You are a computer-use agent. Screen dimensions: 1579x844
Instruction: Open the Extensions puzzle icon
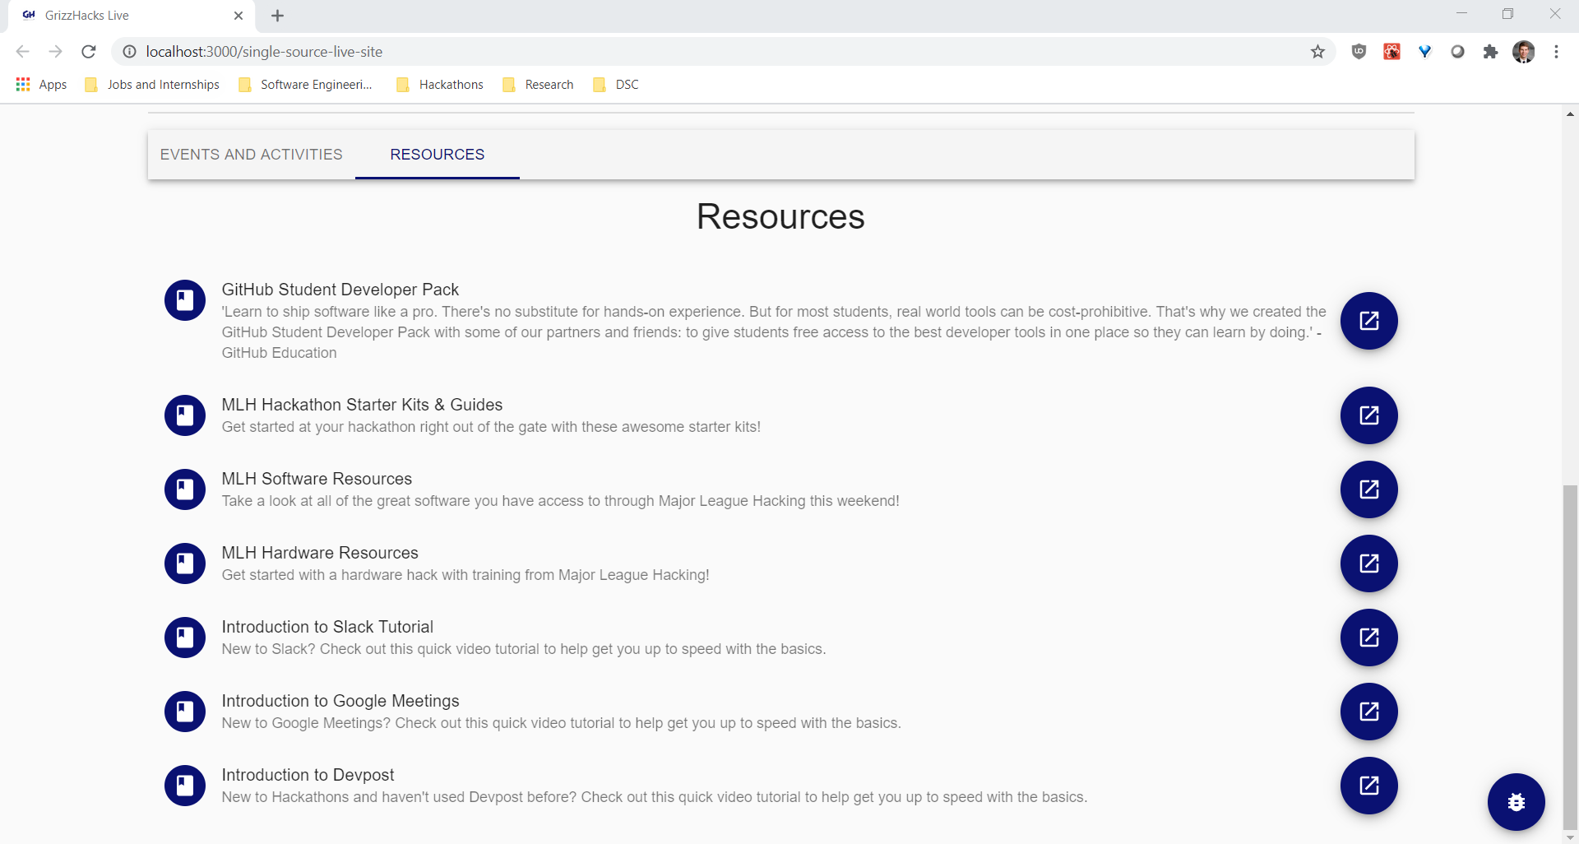pyautogui.click(x=1490, y=52)
